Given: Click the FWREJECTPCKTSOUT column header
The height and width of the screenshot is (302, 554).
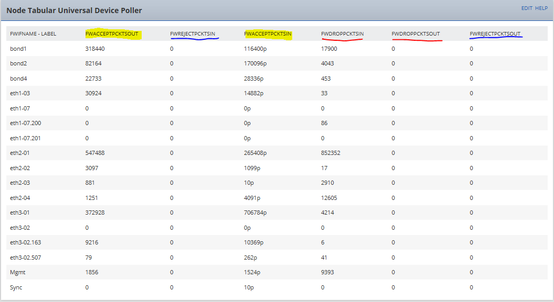Looking at the screenshot, I should tap(495, 34).
